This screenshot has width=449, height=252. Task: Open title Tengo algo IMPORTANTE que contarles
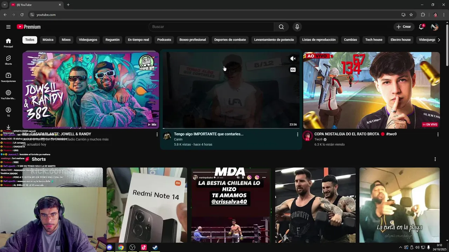(x=209, y=134)
